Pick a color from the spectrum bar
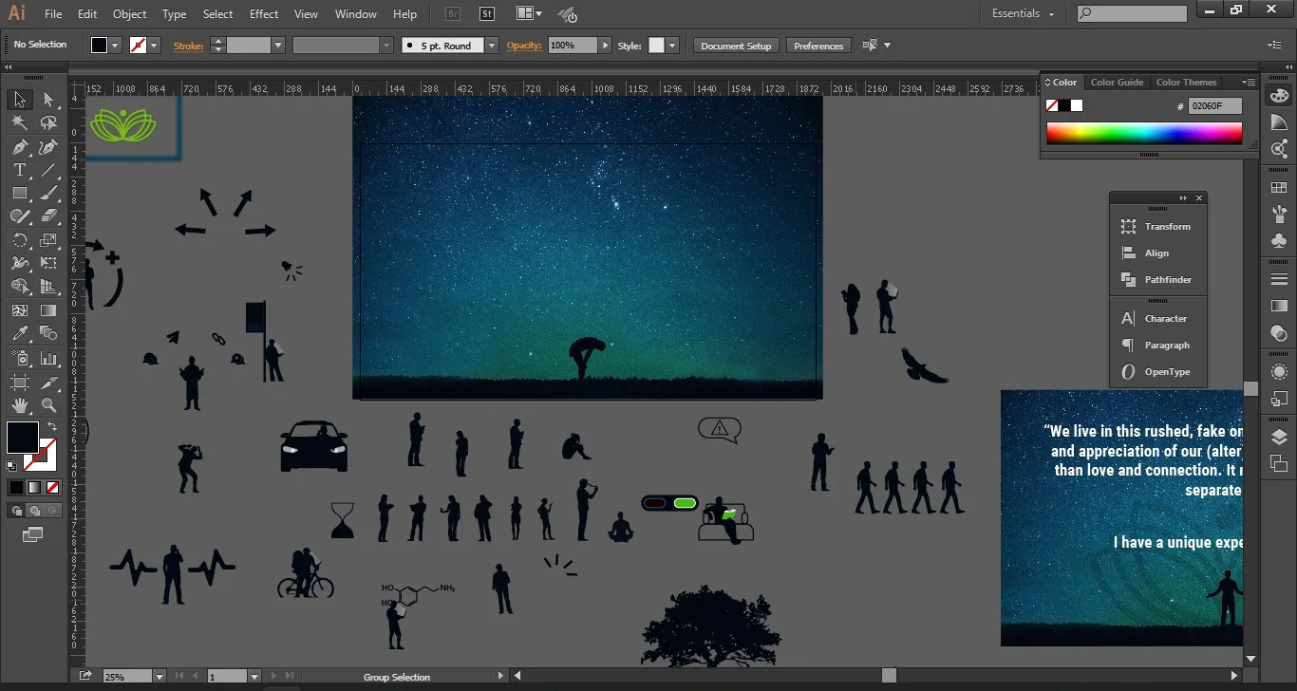The height and width of the screenshot is (691, 1297). [x=1144, y=133]
